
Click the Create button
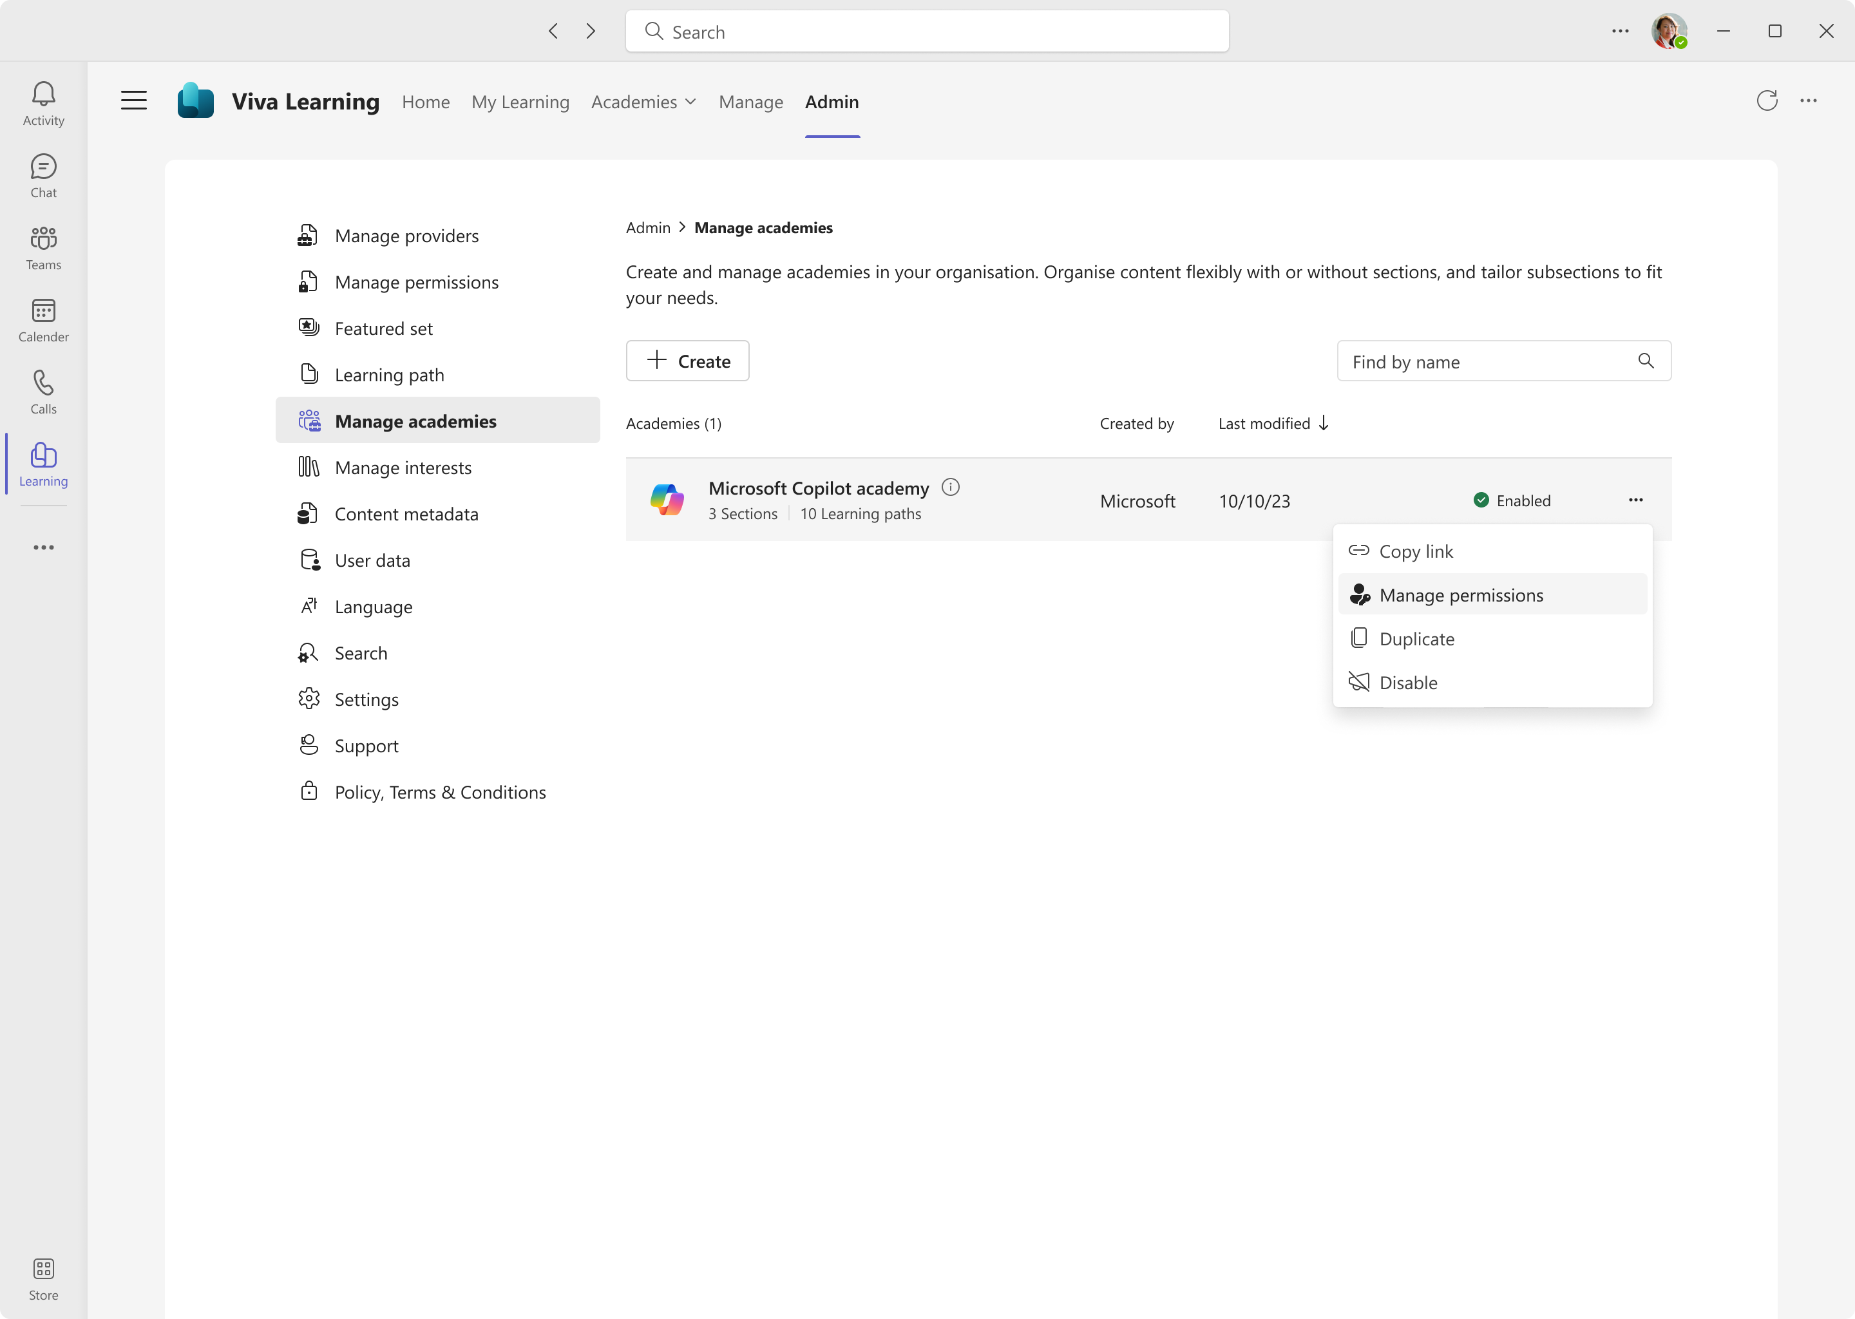687,361
